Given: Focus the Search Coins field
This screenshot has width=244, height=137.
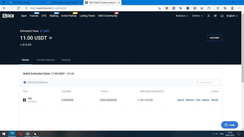Looking at the screenshot, I should coord(206,82).
